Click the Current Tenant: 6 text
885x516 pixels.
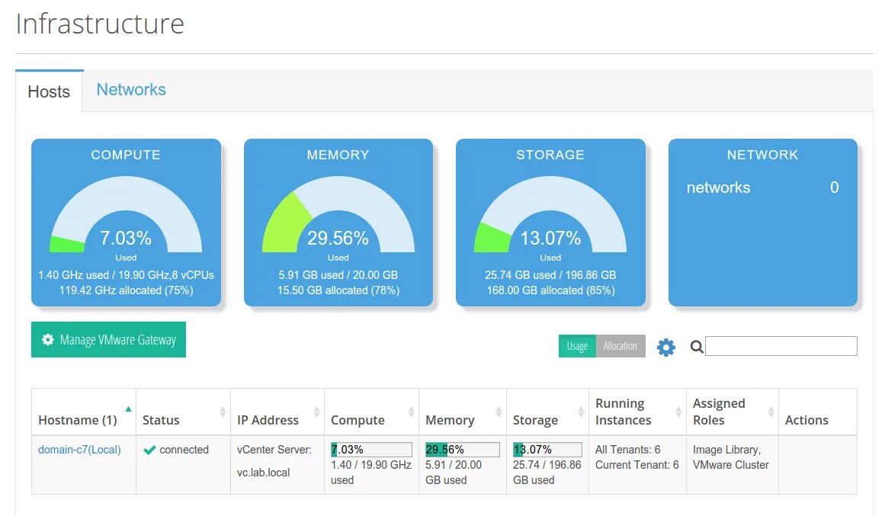point(637,465)
